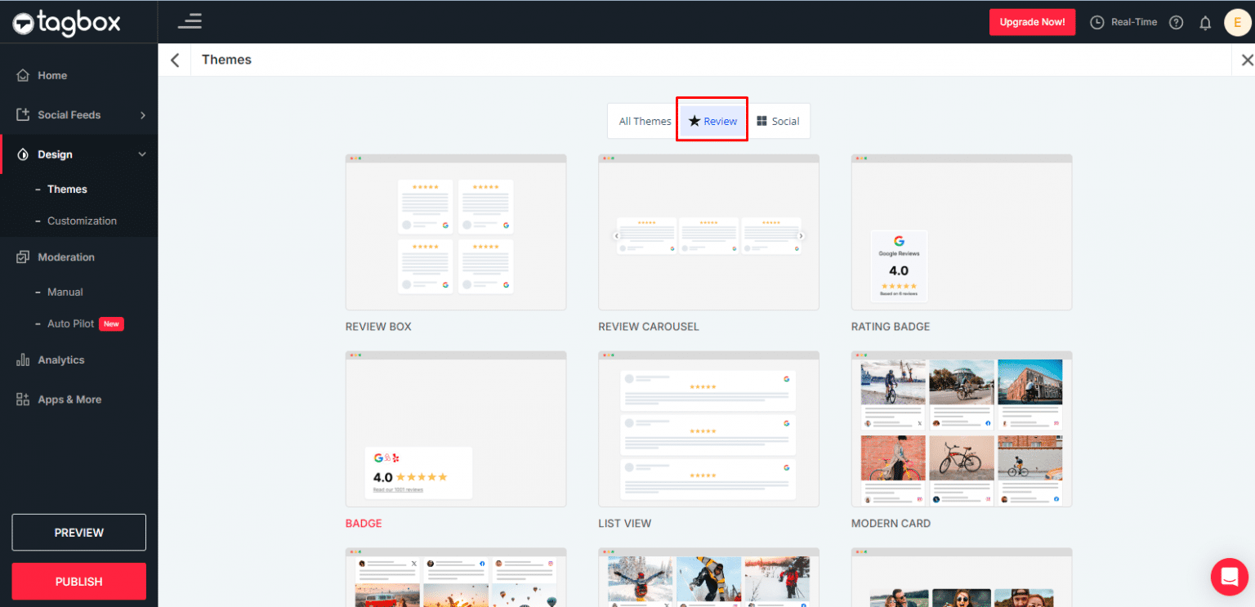
Task: Open Customization under Design
Action: coord(82,221)
